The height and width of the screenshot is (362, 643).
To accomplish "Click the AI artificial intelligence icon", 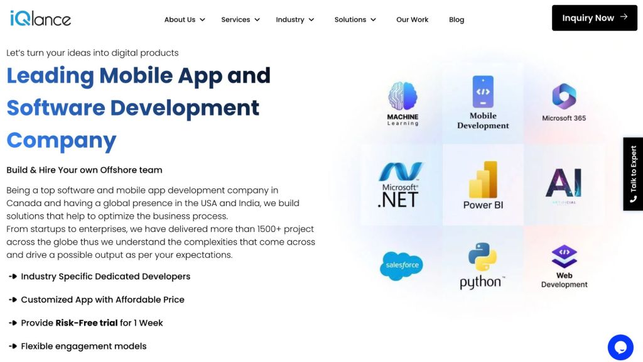I will click(564, 185).
